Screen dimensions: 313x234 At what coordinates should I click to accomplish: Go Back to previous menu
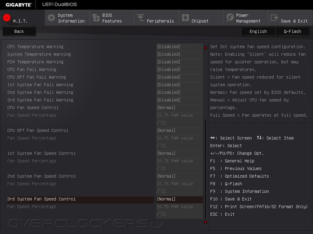pos(19,32)
